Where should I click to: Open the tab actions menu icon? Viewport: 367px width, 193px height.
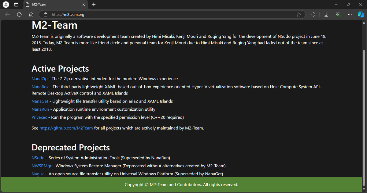click(16, 5)
